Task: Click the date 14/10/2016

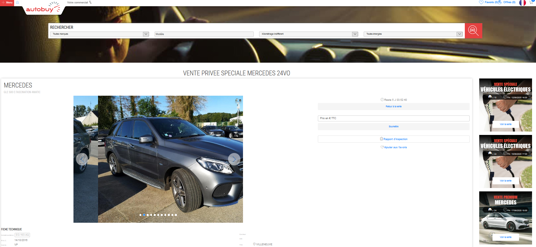Action: [x=21, y=240]
